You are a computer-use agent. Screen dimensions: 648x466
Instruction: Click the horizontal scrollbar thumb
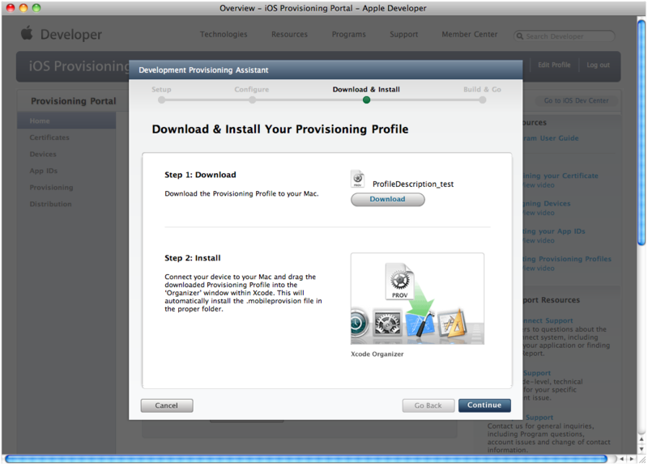coord(306,459)
